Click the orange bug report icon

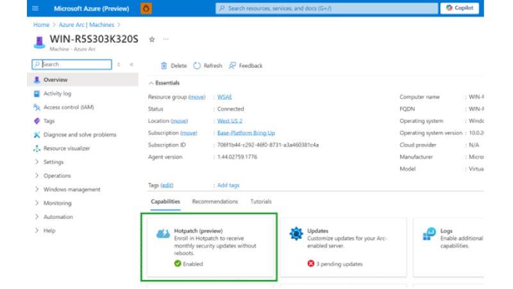click(x=146, y=8)
